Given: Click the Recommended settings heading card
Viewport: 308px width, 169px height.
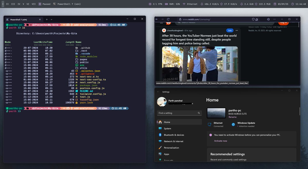Looking at the screenshot, I should pyautogui.click(x=252, y=155).
